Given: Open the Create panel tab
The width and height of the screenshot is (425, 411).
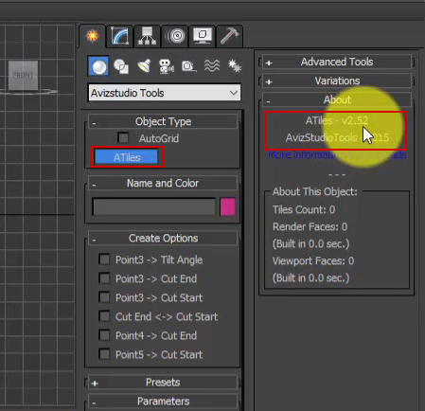Looking at the screenshot, I should (93, 36).
